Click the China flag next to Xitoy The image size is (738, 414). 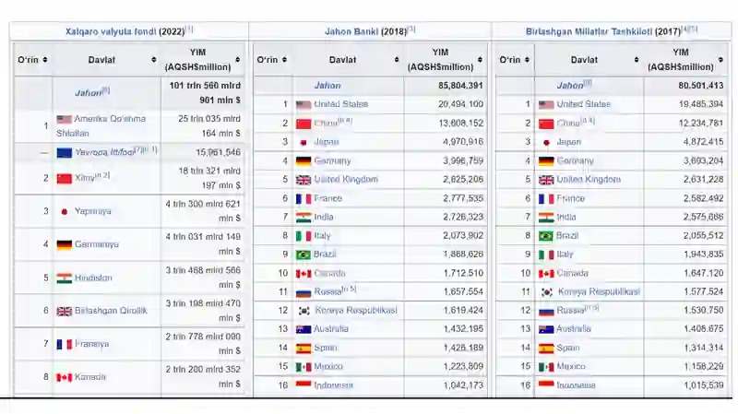(x=64, y=178)
